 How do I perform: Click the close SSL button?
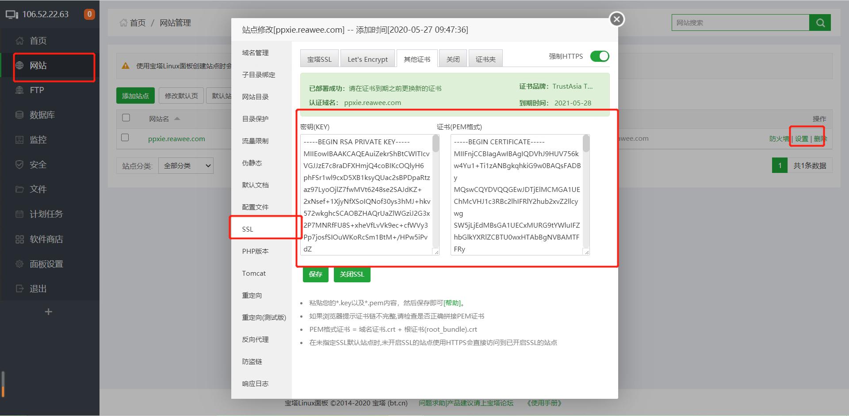[352, 274]
